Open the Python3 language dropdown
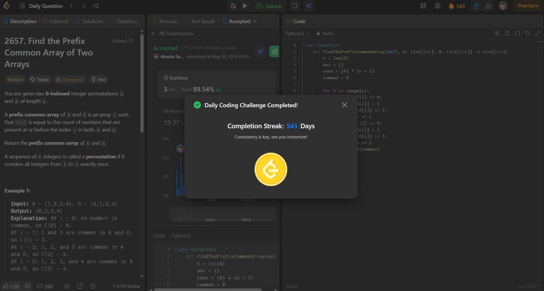 pos(298,34)
